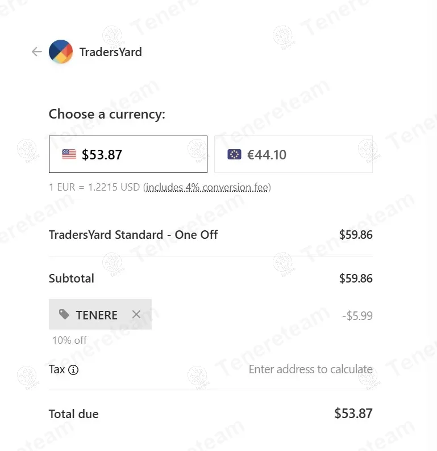Click the 'Choose a currency:' heading
Screen dimensions: 437x451
point(107,114)
